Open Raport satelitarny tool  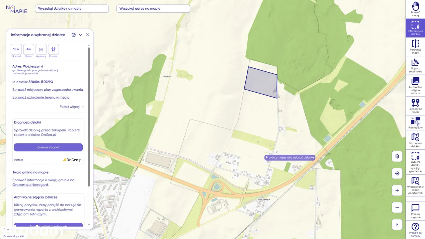(x=415, y=65)
